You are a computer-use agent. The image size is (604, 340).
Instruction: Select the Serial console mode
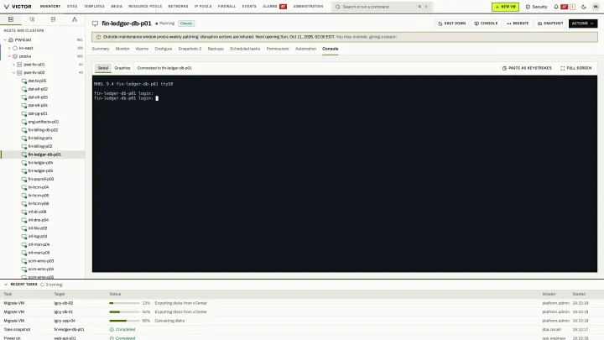(x=103, y=68)
